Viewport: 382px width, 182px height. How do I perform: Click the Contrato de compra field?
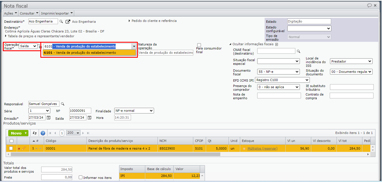tap(352, 96)
